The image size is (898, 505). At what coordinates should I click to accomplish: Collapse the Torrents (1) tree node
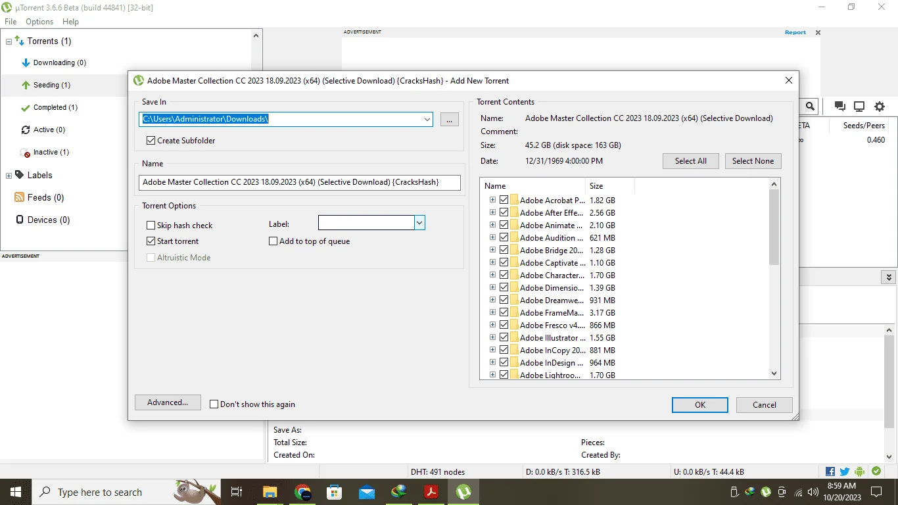[x=9, y=41]
